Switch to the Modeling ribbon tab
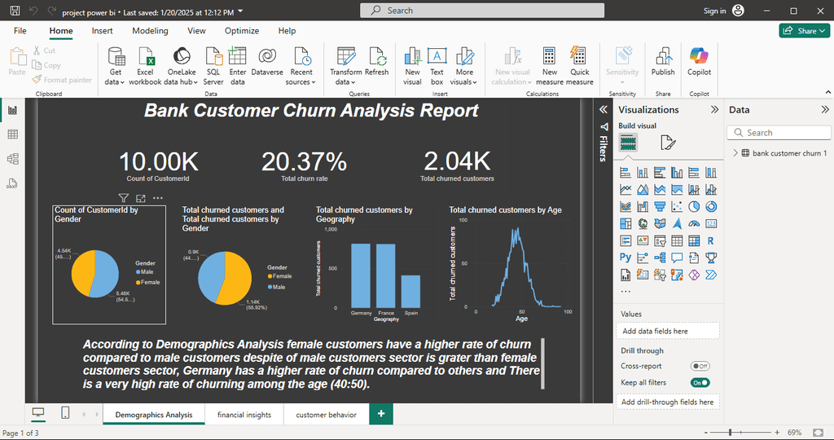 tap(150, 31)
